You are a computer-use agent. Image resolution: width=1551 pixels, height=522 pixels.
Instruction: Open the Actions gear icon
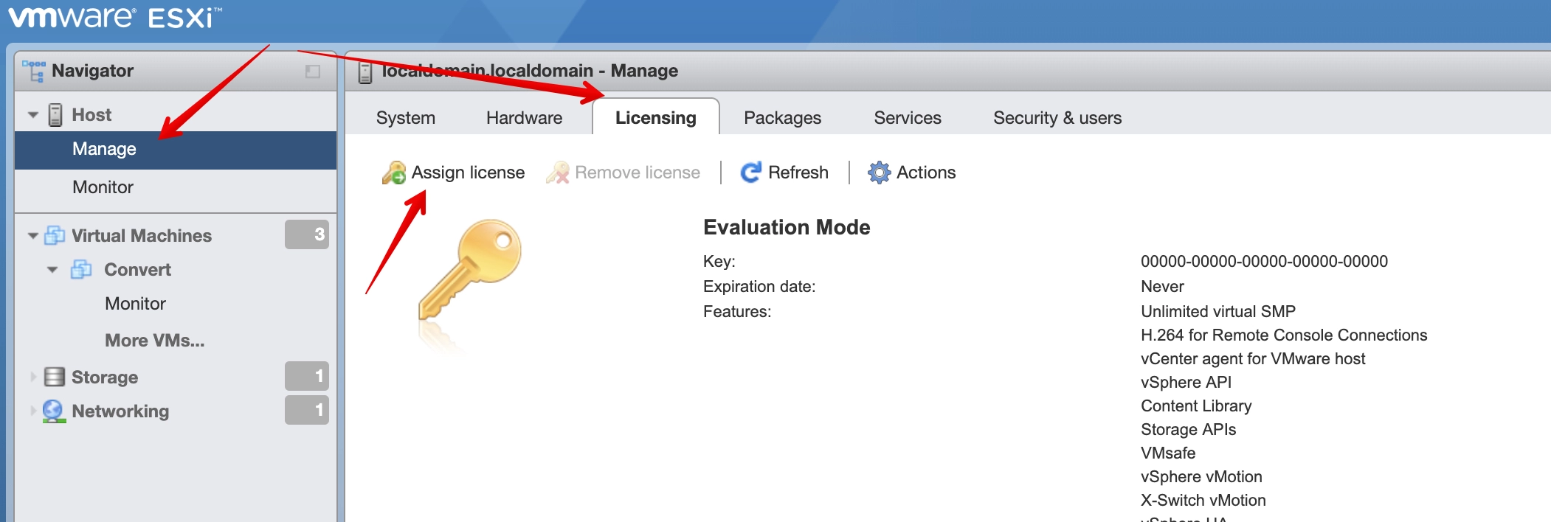click(x=879, y=173)
